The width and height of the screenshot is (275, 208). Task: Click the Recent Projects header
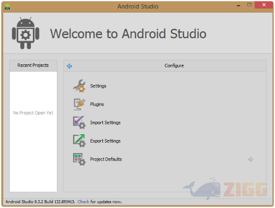coord(33,65)
